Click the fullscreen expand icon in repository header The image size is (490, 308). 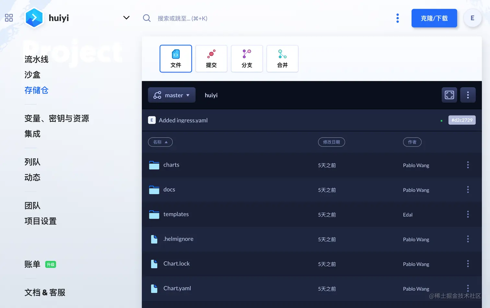[x=449, y=95]
